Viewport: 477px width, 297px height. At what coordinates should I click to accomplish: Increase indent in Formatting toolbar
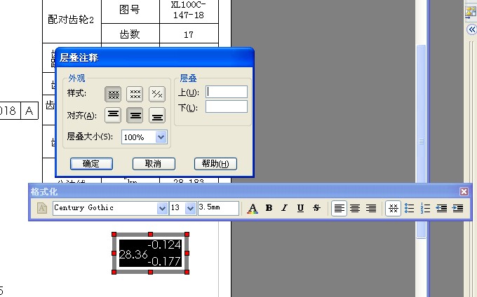click(457, 208)
